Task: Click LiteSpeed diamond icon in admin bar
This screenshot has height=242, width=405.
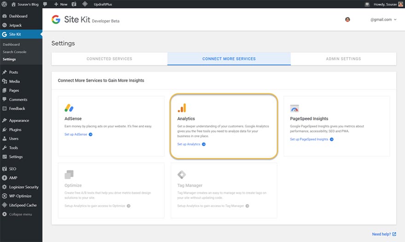Action: pos(85,4)
